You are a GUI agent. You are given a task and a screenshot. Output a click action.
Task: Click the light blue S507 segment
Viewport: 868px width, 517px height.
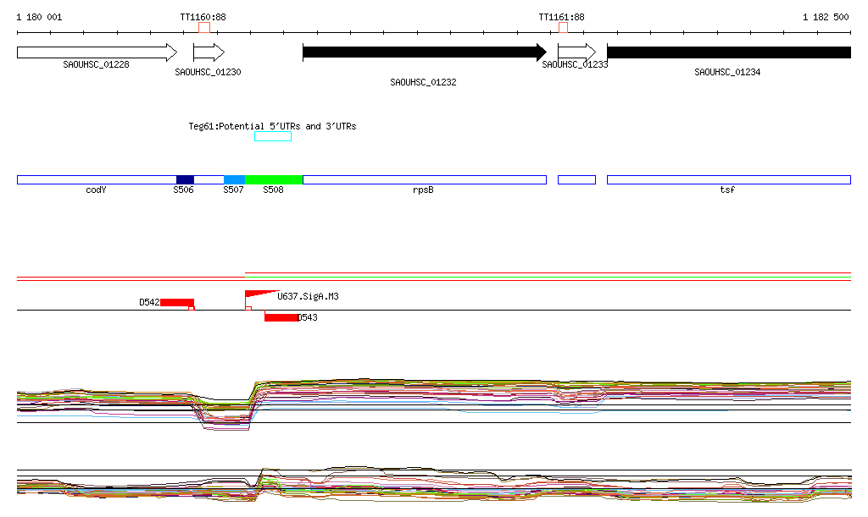click(234, 179)
